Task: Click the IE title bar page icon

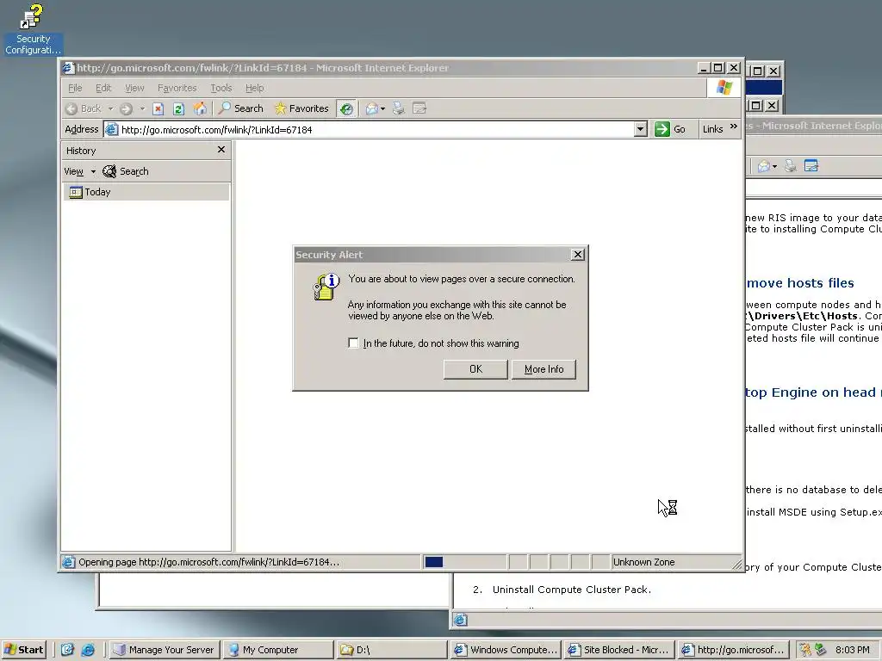Action: [x=68, y=68]
